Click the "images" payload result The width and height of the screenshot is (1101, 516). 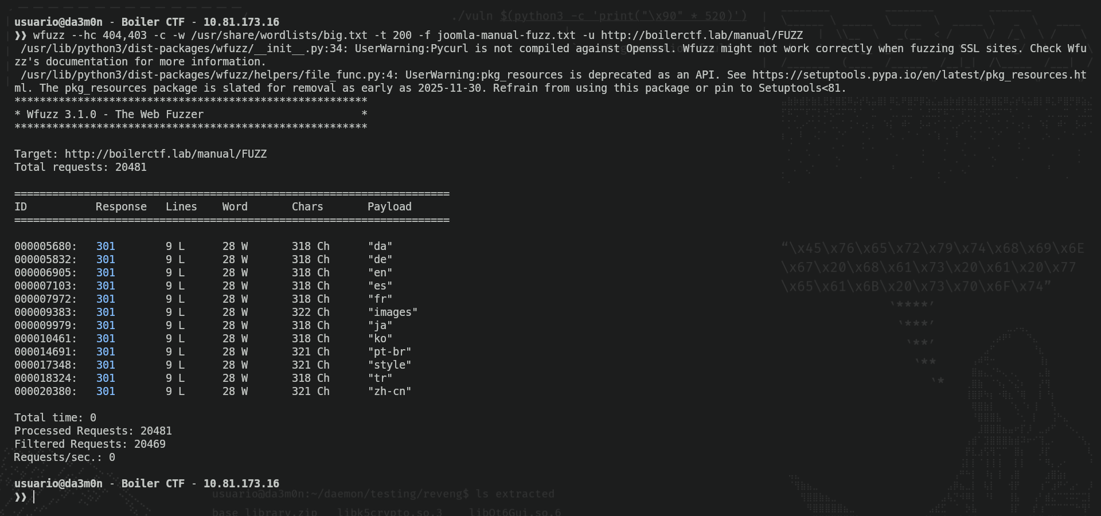point(392,312)
